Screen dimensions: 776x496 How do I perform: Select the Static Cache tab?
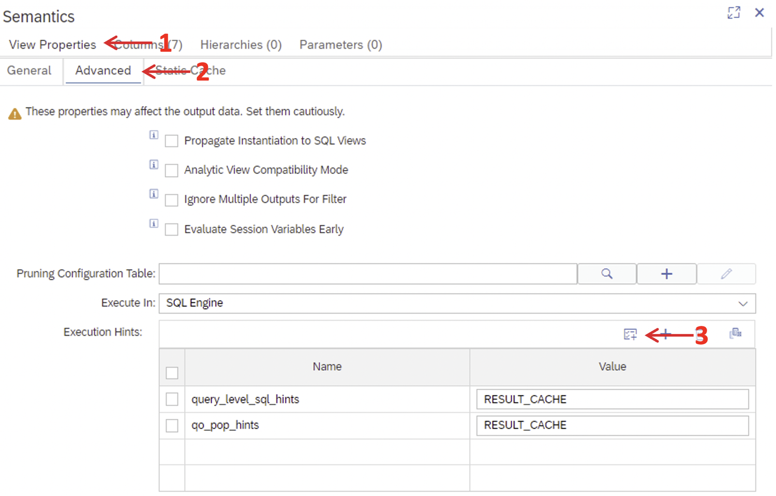[x=191, y=70]
